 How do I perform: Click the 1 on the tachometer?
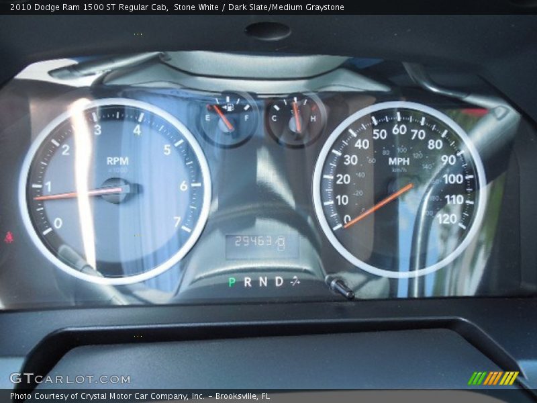pos(48,187)
